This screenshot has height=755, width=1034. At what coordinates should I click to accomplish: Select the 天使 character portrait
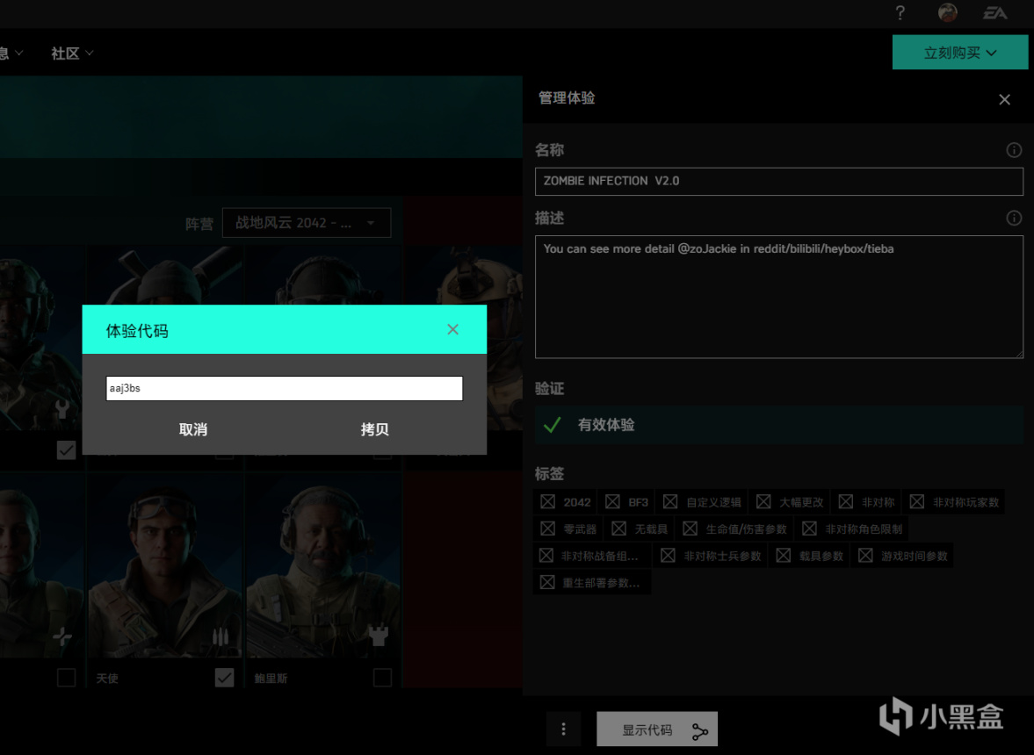pos(165,565)
